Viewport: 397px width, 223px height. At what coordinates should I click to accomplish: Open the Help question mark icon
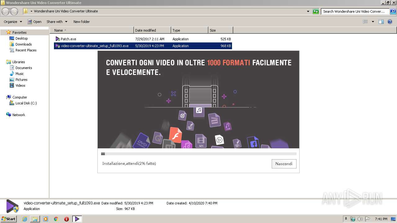[390, 22]
